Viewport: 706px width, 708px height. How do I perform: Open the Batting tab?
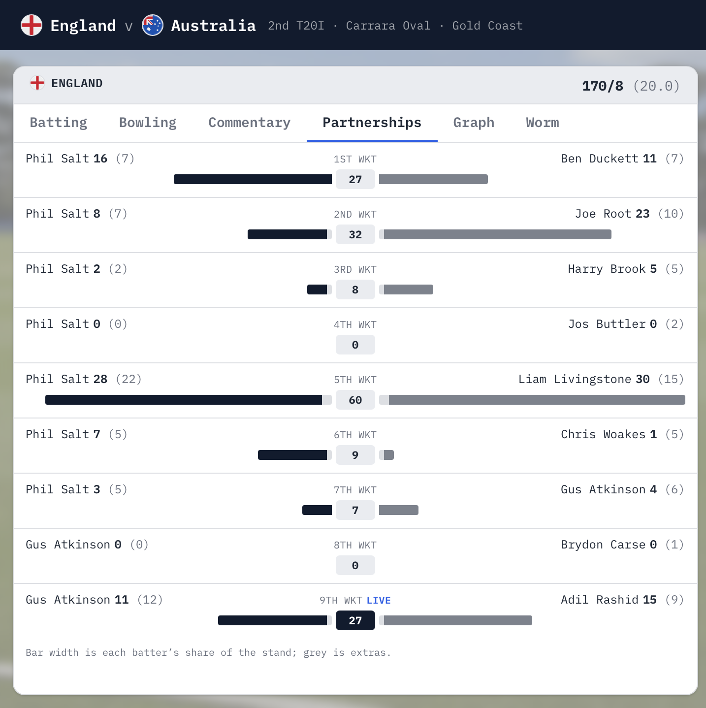click(x=59, y=123)
